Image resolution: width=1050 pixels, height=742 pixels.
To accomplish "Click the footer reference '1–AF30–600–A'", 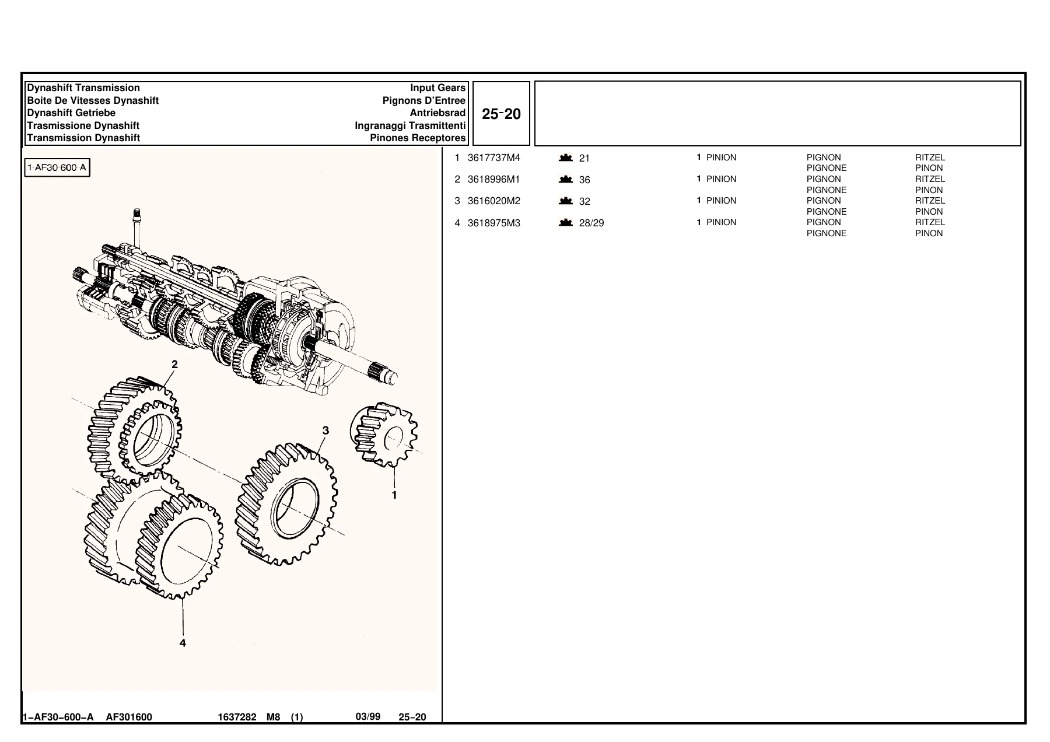I will (x=58, y=717).
